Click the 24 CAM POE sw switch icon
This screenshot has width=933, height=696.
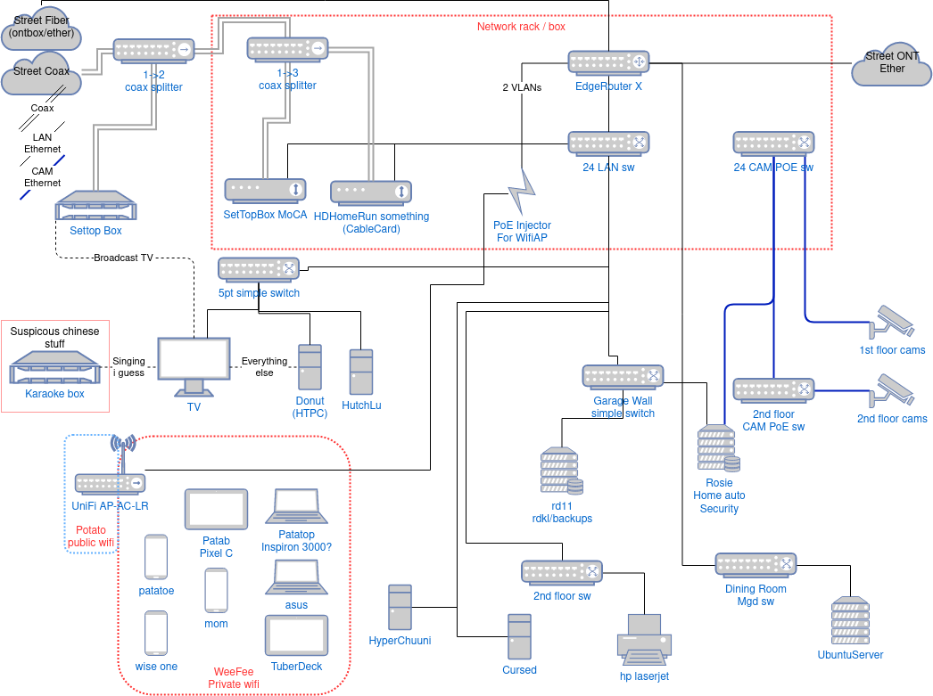click(x=773, y=143)
